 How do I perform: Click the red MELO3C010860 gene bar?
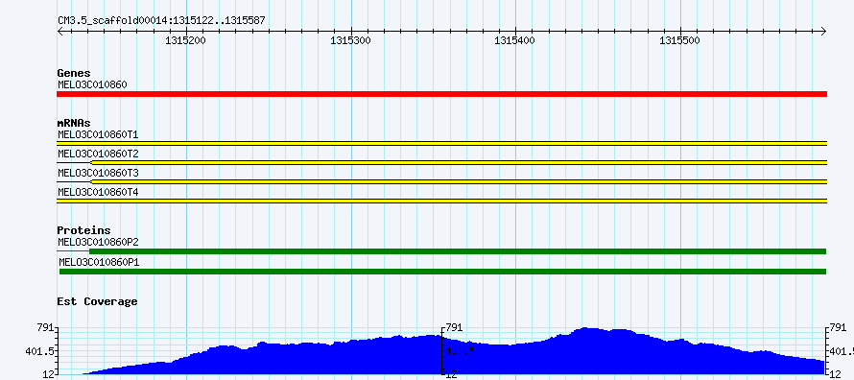(441, 94)
